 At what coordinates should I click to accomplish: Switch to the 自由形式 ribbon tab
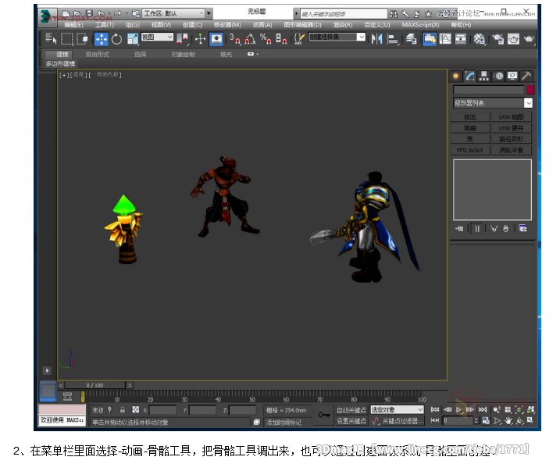point(98,55)
